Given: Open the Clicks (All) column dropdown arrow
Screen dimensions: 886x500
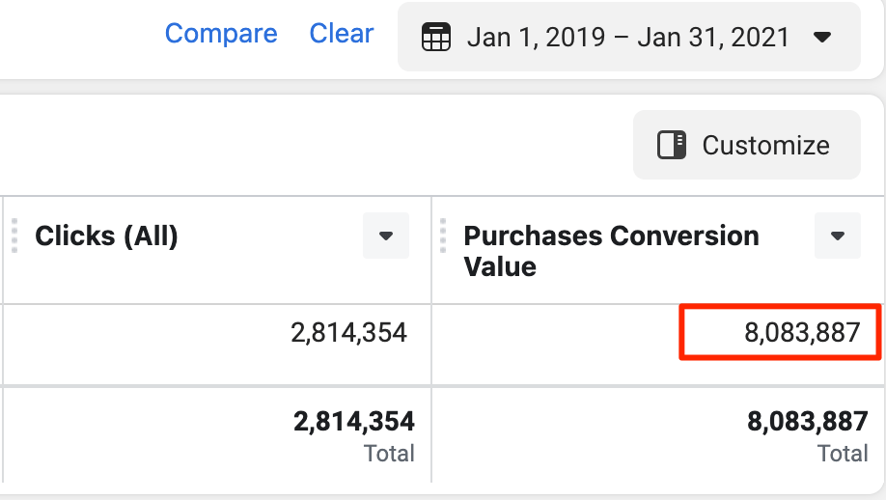Looking at the screenshot, I should (x=386, y=236).
